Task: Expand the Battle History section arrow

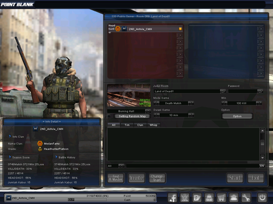Action: pyautogui.click(x=56, y=157)
